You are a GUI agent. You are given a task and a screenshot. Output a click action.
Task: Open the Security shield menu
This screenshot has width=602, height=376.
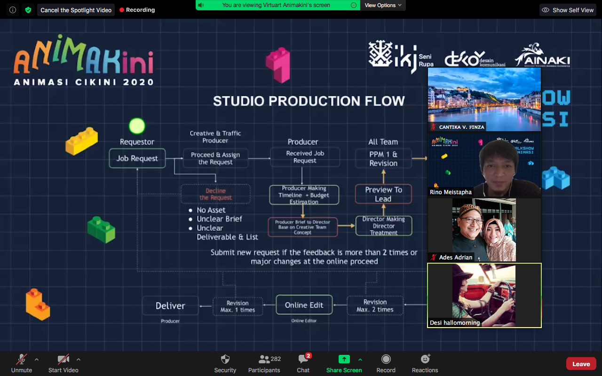point(225,363)
